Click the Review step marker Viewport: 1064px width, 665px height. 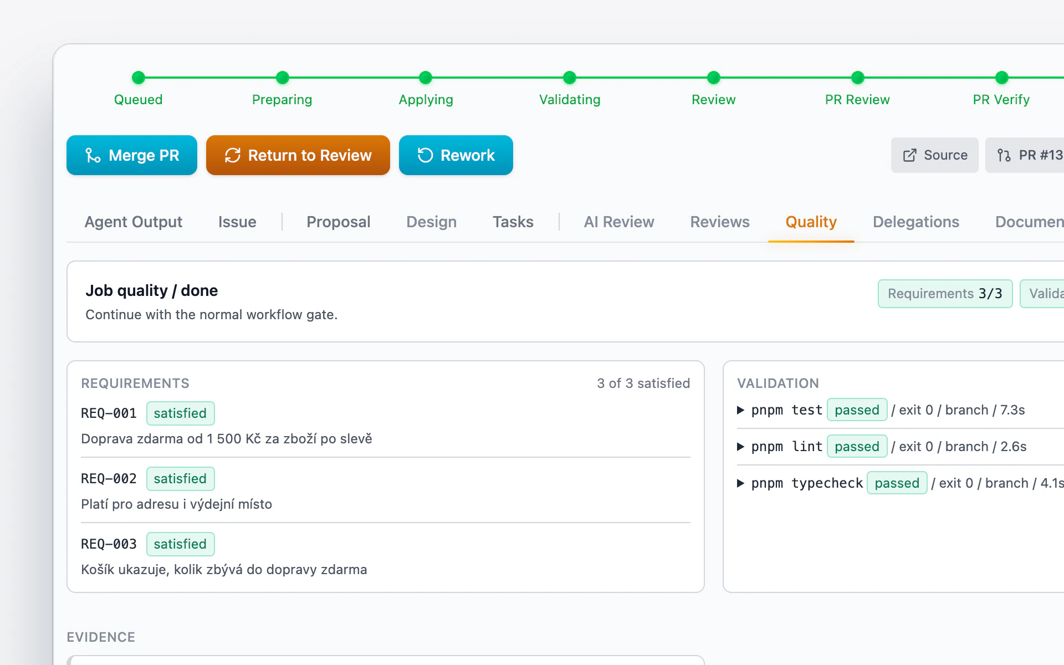click(x=714, y=78)
